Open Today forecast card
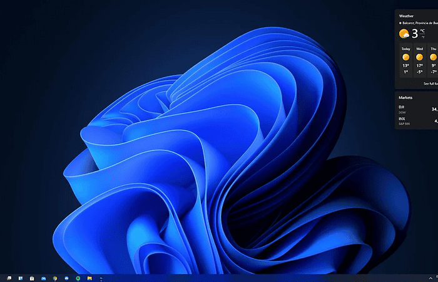Viewport: 438px width, 282px height. 406,60
